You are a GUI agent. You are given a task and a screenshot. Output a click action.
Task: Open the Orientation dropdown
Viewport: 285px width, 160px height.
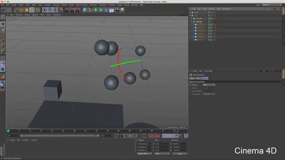[x=209, y=94]
